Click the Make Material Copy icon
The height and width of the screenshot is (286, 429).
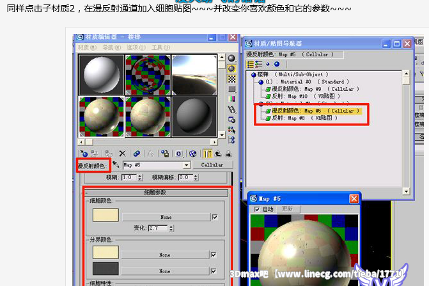[x=137, y=154]
